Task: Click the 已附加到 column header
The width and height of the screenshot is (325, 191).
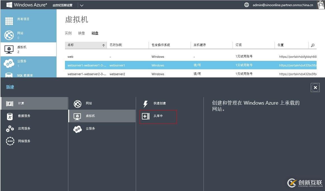Action: [128, 45]
